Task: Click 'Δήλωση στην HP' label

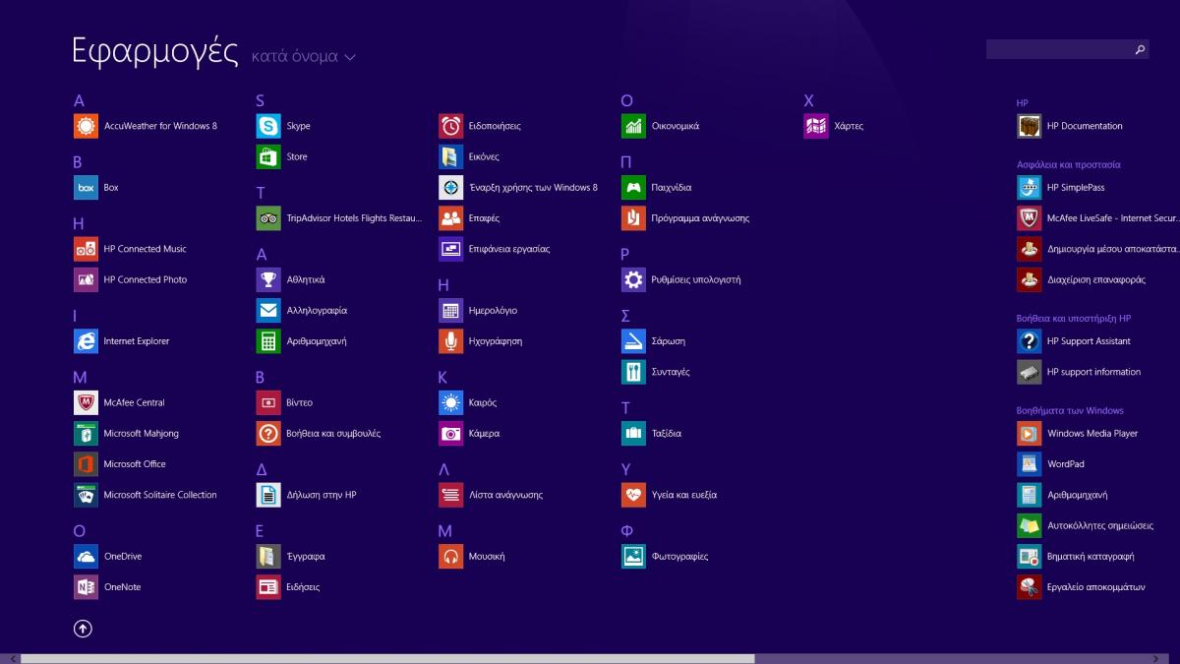Action: [322, 495]
